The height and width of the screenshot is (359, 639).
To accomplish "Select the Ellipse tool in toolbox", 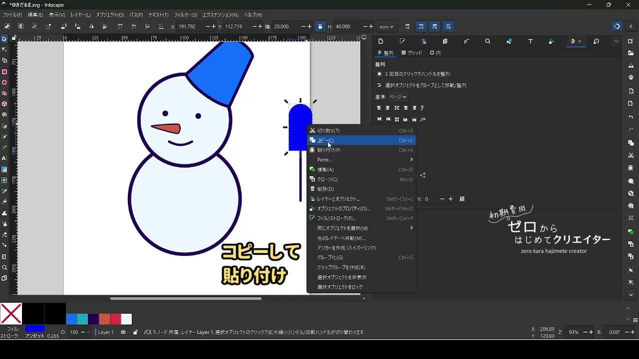I will click(x=4, y=83).
